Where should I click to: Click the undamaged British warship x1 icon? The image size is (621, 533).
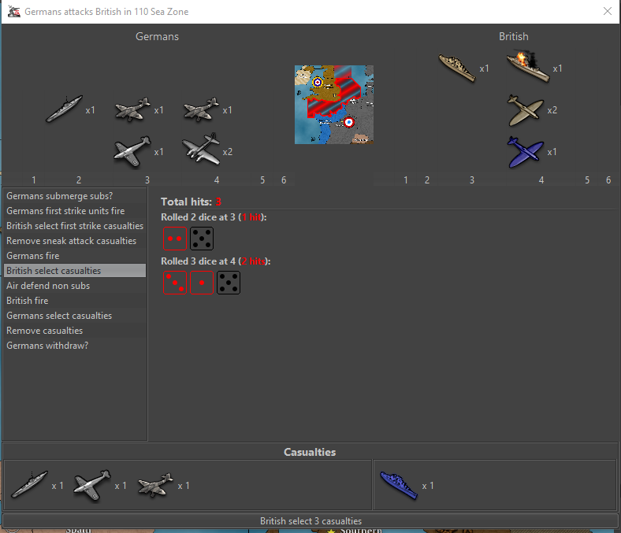pos(457,68)
